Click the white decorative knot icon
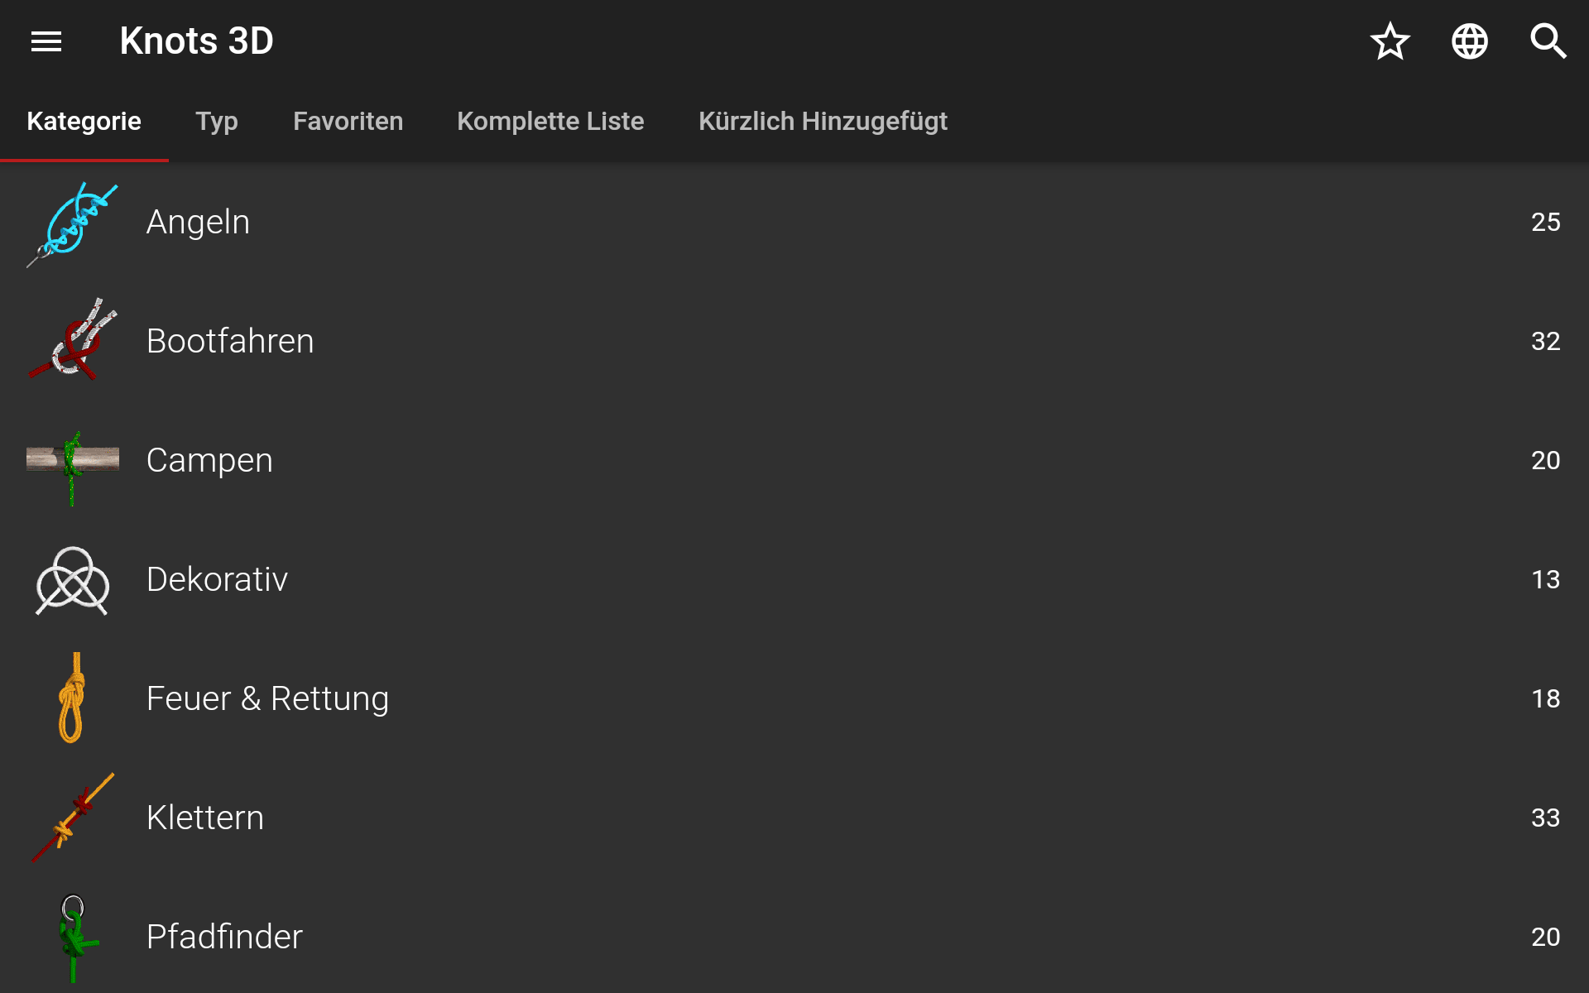This screenshot has width=1589, height=993. coord(73,580)
